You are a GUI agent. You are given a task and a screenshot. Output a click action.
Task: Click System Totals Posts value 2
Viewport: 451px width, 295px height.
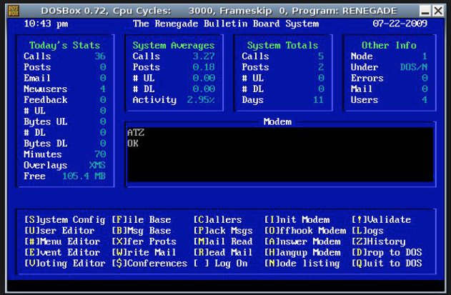[x=321, y=67]
